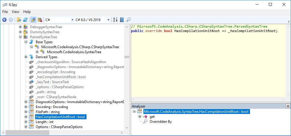Collapse the ParsedSyntaxTree node
The height and width of the screenshot is (136, 291).
click(x=20, y=37)
